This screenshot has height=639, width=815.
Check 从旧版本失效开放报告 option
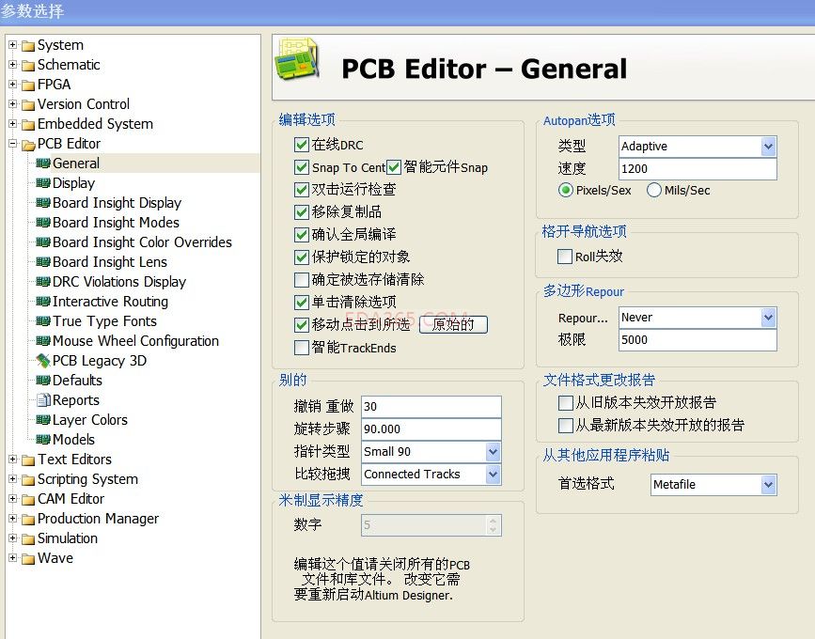coord(566,402)
